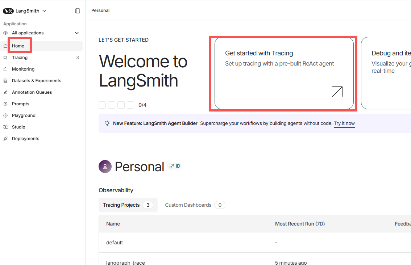Select the Tracing Projects tab
Image resolution: width=411 pixels, height=265 pixels.
[x=128, y=205]
